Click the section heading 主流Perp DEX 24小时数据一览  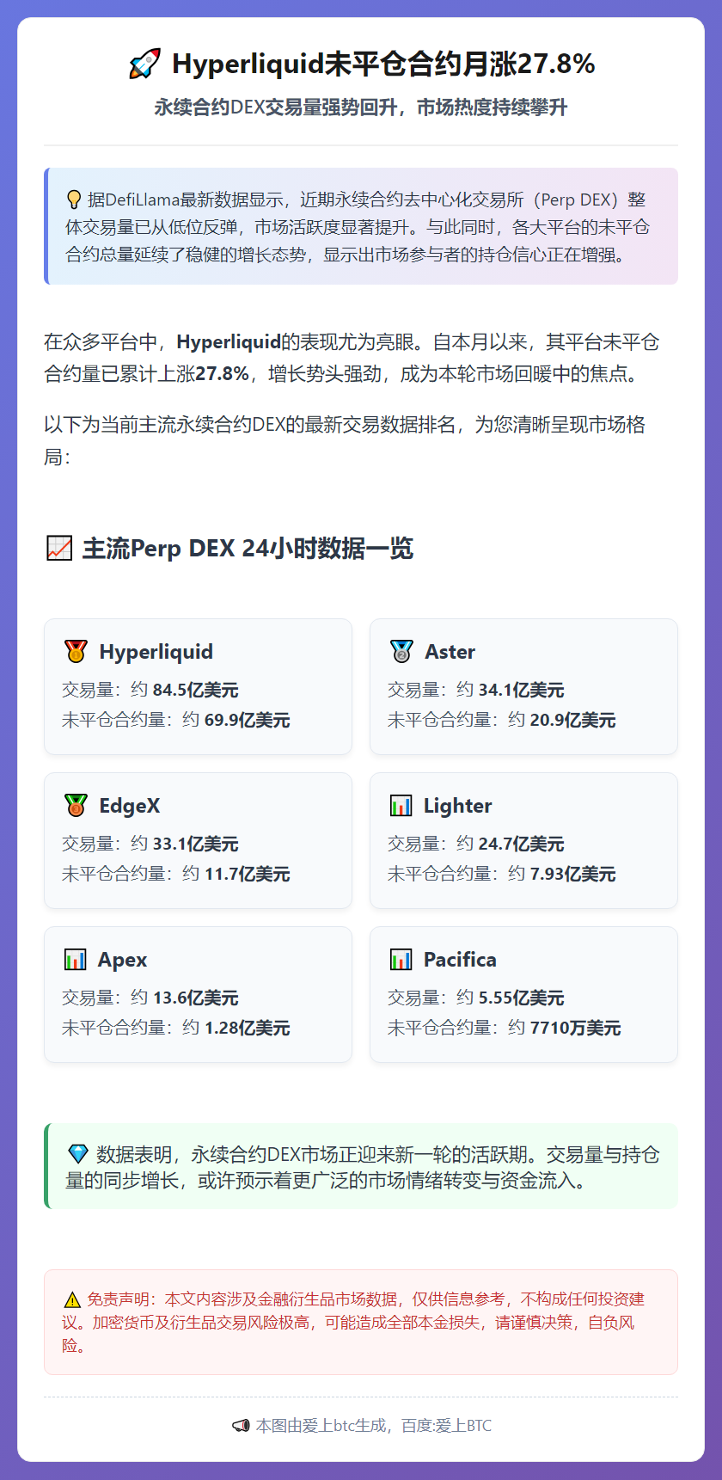(x=248, y=548)
